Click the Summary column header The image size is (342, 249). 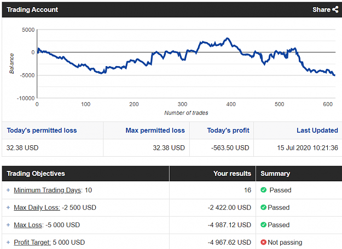pos(275,174)
